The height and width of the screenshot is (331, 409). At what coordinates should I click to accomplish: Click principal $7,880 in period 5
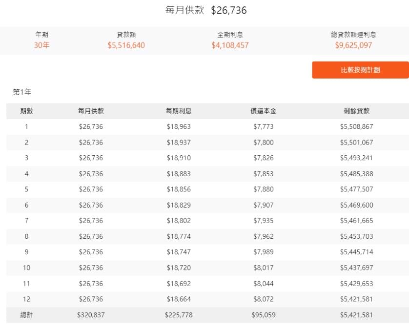tap(264, 189)
